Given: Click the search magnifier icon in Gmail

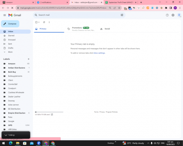Looking at the screenshot, I should pyautogui.click(x=36, y=15).
